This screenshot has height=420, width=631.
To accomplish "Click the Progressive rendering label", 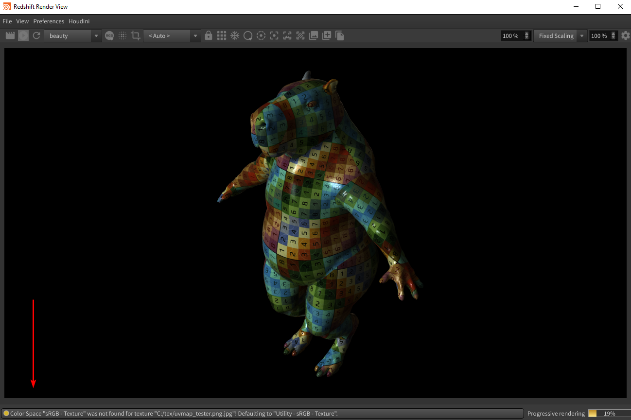I will pyautogui.click(x=556, y=414).
